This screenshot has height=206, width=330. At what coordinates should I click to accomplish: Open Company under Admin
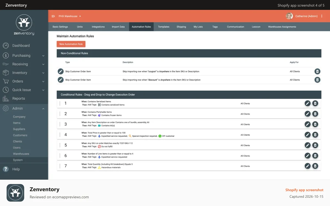pyautogui.click(x=19, y=117)
